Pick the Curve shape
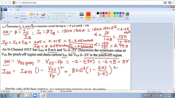Image resolution: width=175 pixels, height=98 pixels. point(51,13)
